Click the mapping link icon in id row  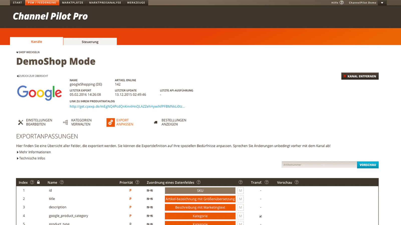[x=150, y=190]
